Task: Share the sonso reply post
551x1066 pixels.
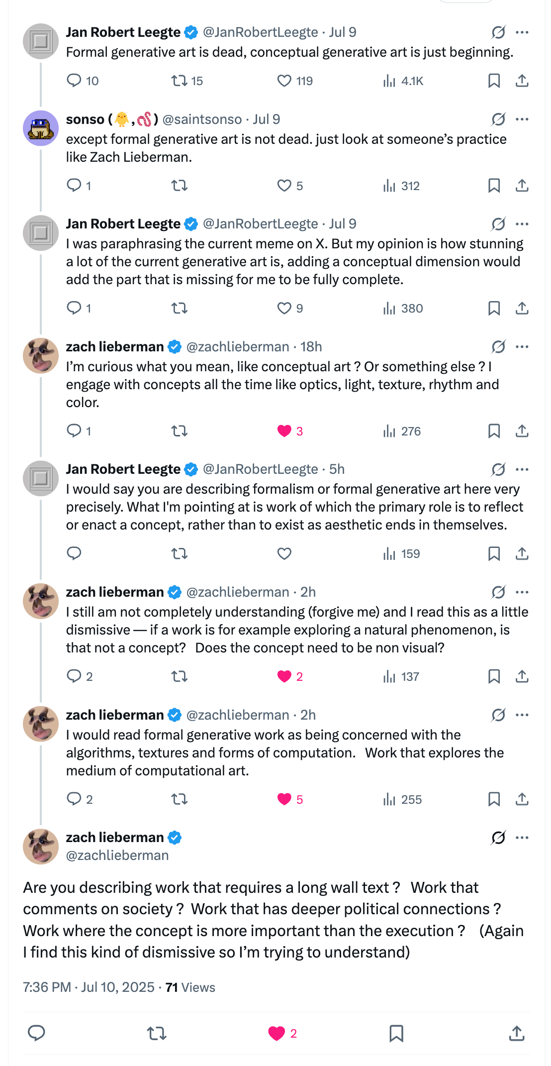Action: 522,186
